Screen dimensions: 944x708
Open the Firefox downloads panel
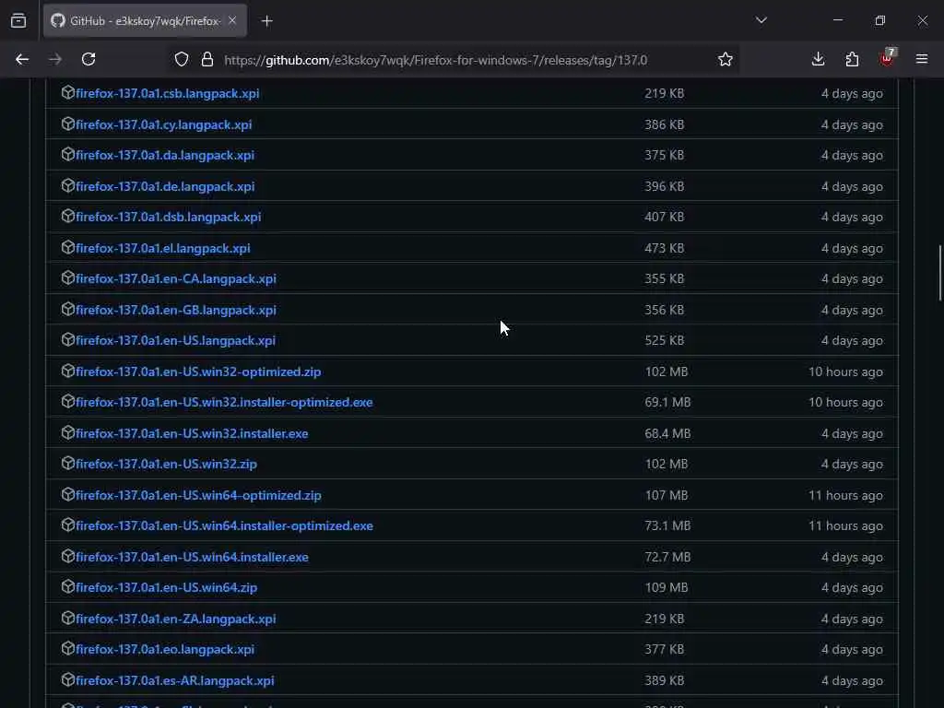pos(818,59)
